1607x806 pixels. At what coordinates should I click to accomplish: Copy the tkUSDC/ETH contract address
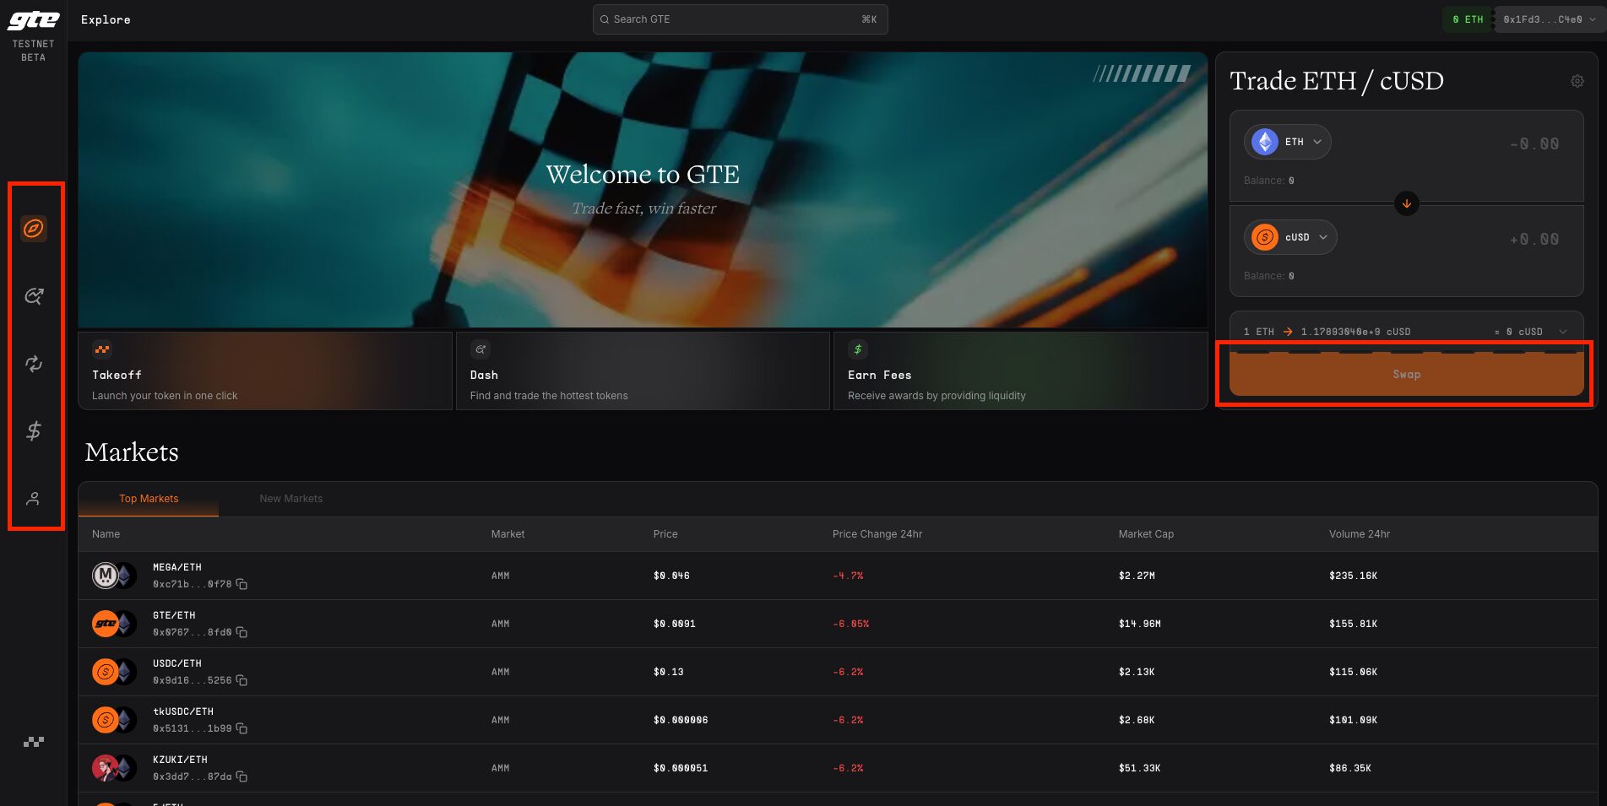click(x=242, y=728)
